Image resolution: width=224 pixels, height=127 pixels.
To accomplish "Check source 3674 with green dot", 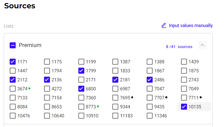I will click(13, 89).
